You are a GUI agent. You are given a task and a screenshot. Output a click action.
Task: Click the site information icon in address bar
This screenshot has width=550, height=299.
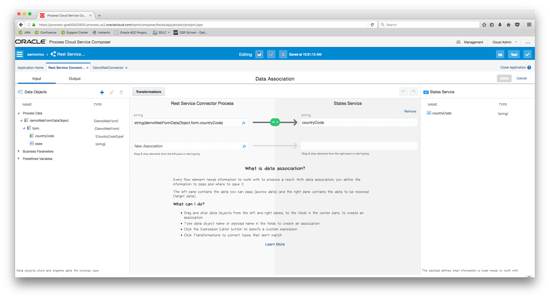pos(29,25)
